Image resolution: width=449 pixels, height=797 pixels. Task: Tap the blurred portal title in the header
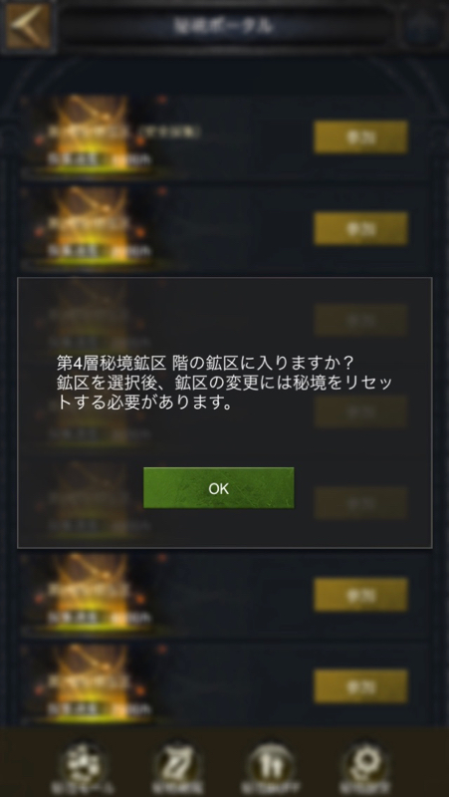224,26
